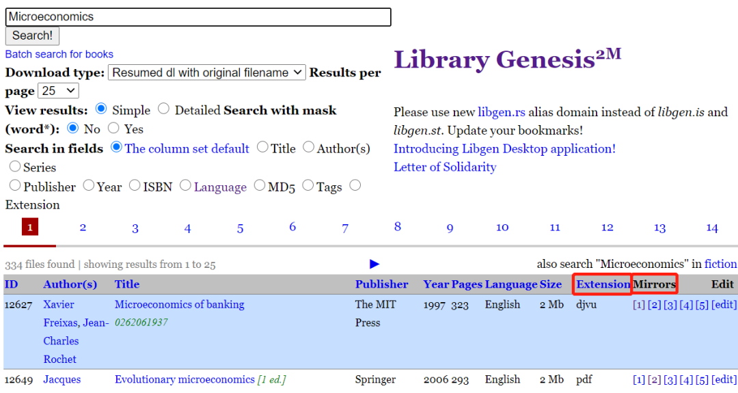Open mirror [1] for Evolutionary microeconomics
The image size is (738, 393).
(x=639, y=379)
